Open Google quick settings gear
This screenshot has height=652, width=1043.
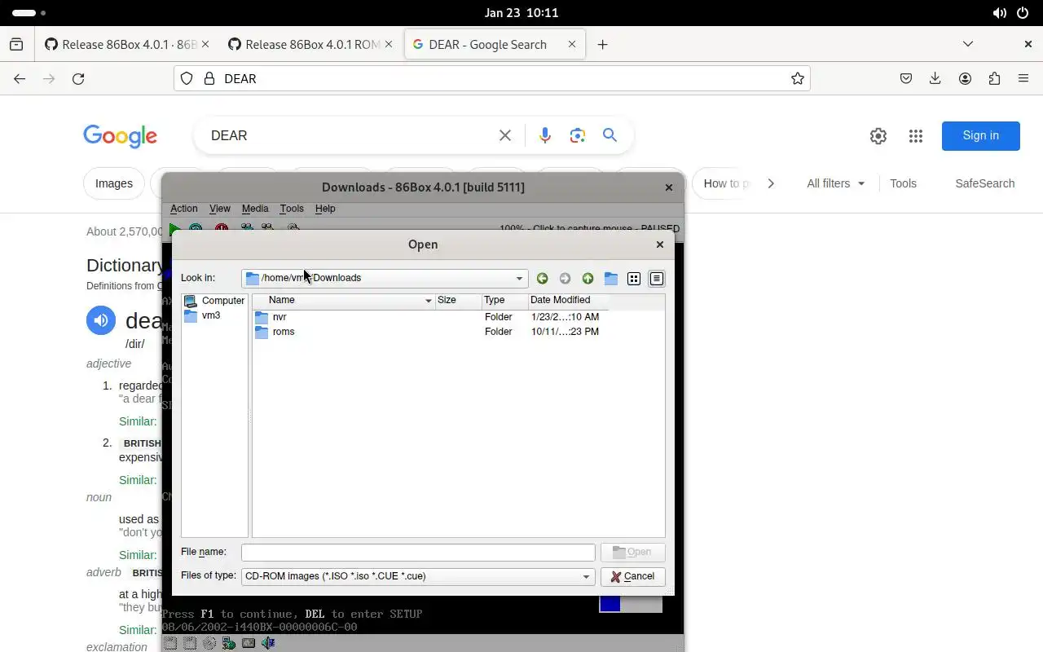[x=878, y=136]
